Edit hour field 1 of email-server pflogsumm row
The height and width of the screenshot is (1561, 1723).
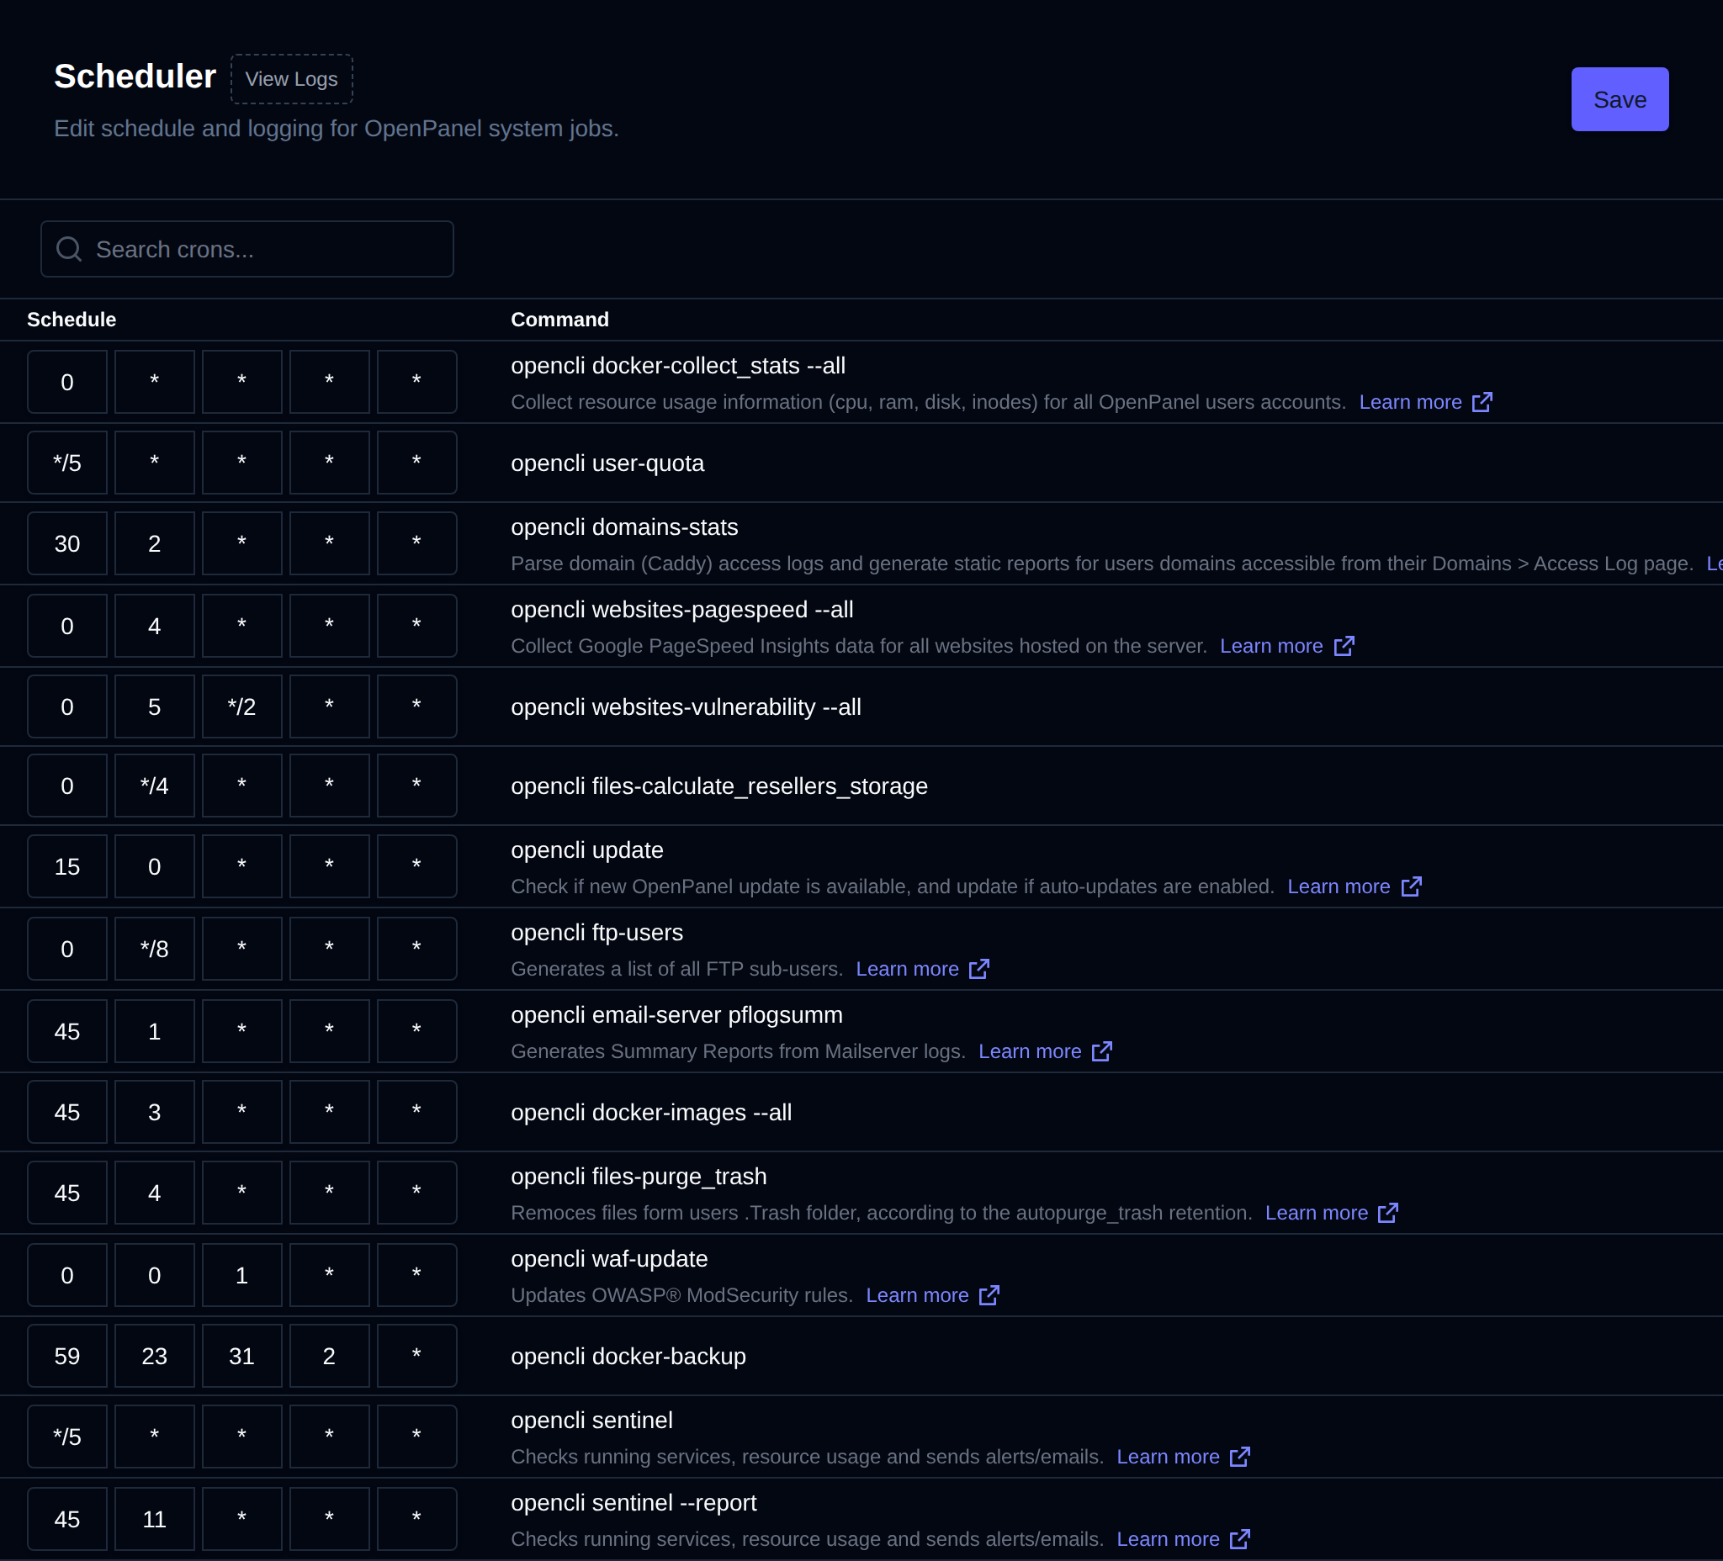tap(155, 1032)
